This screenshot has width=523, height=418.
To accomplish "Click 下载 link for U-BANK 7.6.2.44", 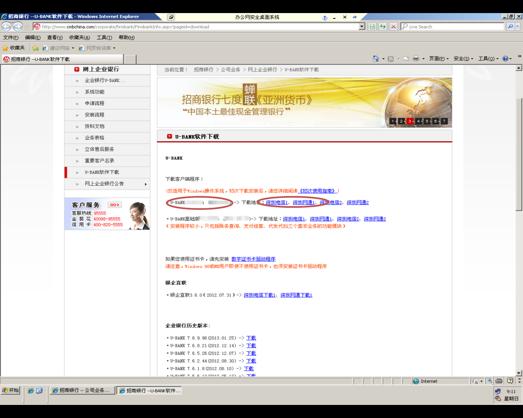I will point(251,361).
